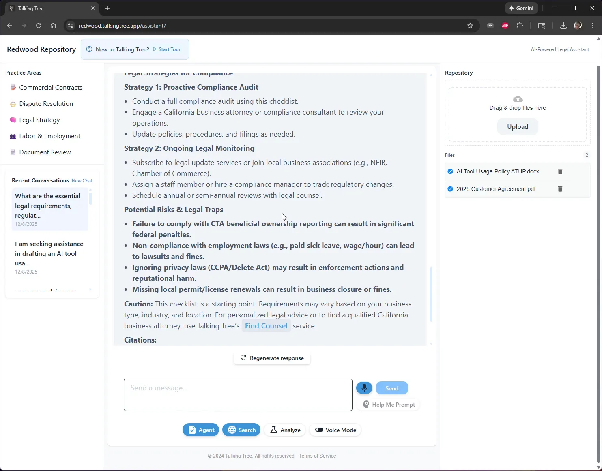This screenshot has height=471, width=602.
Task: Click the Dispute Resolution scales icon
Action: [x=13, y=104]
